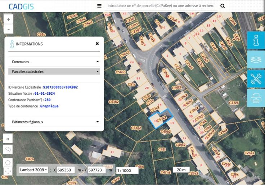This screenshot has width=265, height=185.
Task: Click the crosshair locate icon
Action: (8, 162)
